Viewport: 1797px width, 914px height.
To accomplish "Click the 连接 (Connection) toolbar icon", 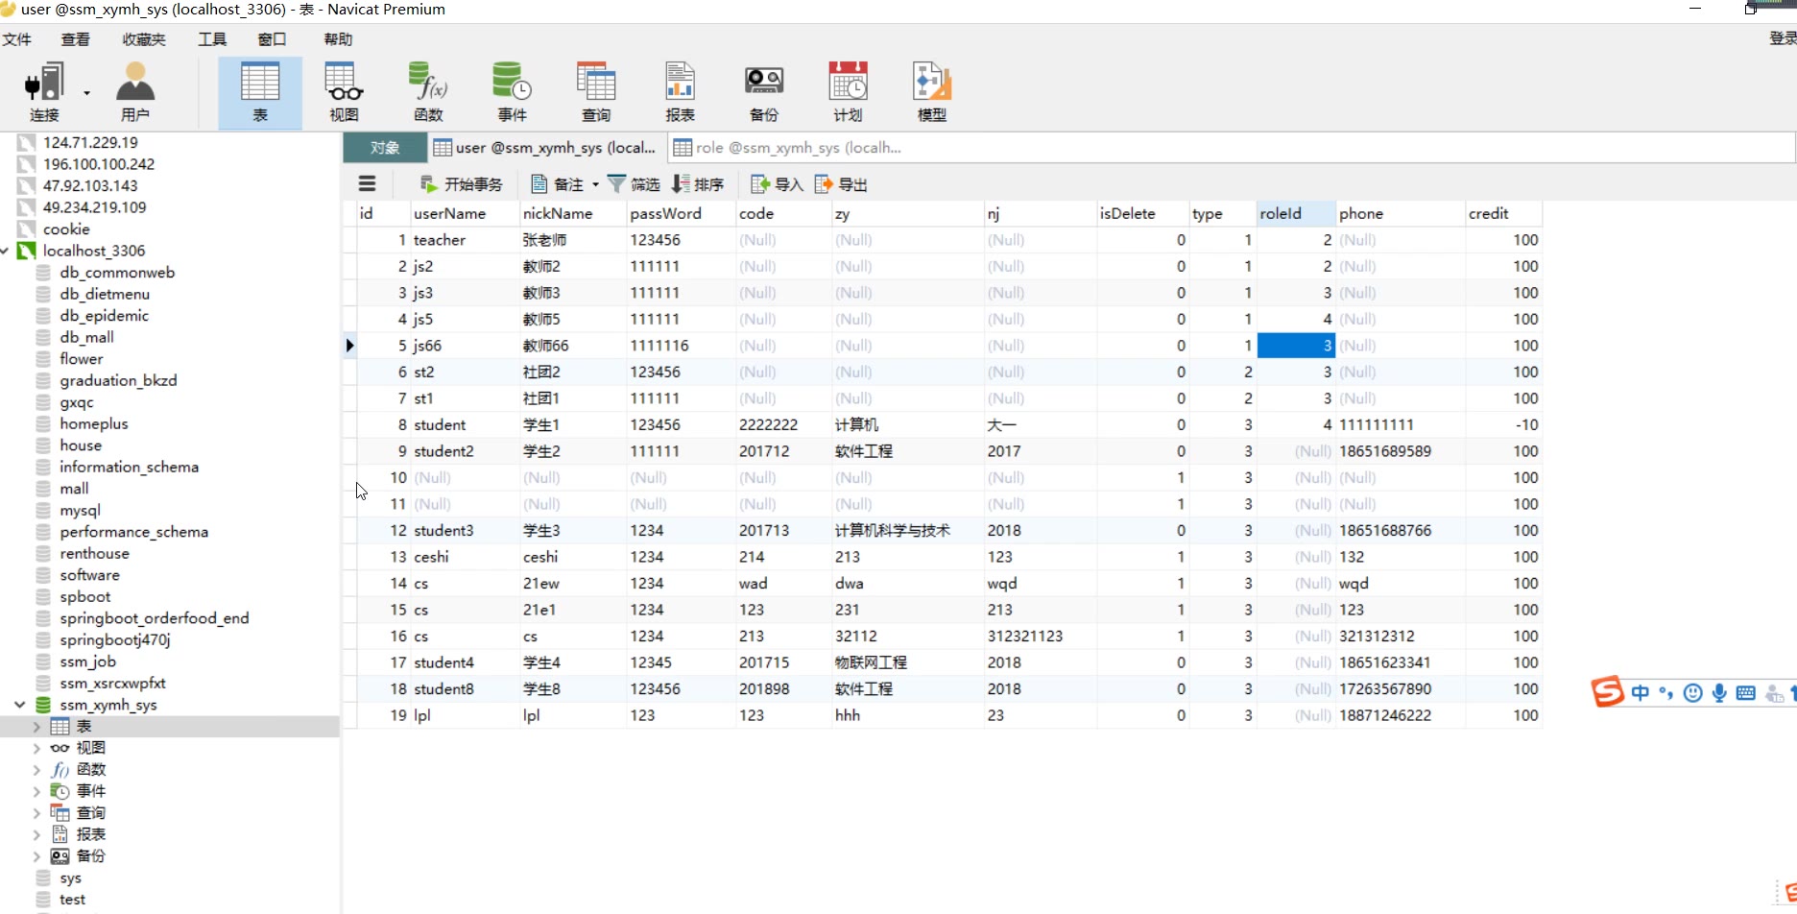I will 44,92.
